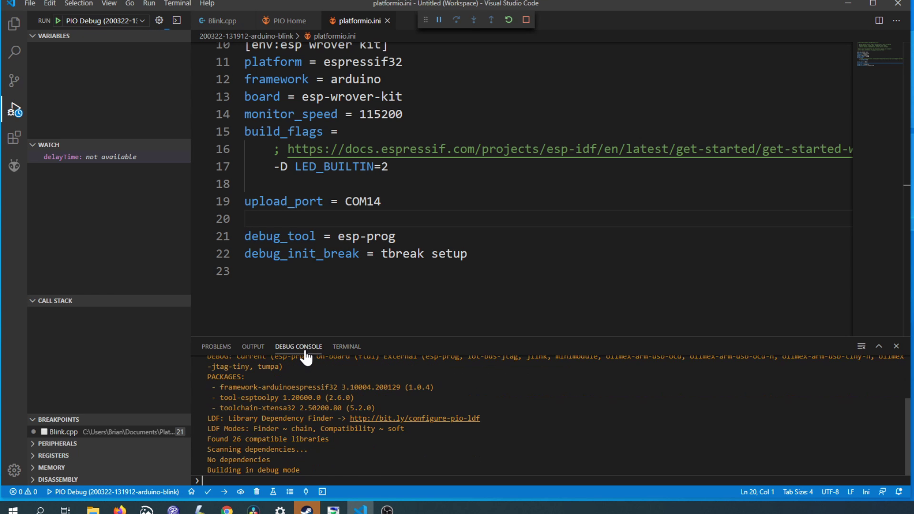Open PlatformIO New Terminal status bar icon
This screenshot has width=914, height=514.
(x=322, y=492)
